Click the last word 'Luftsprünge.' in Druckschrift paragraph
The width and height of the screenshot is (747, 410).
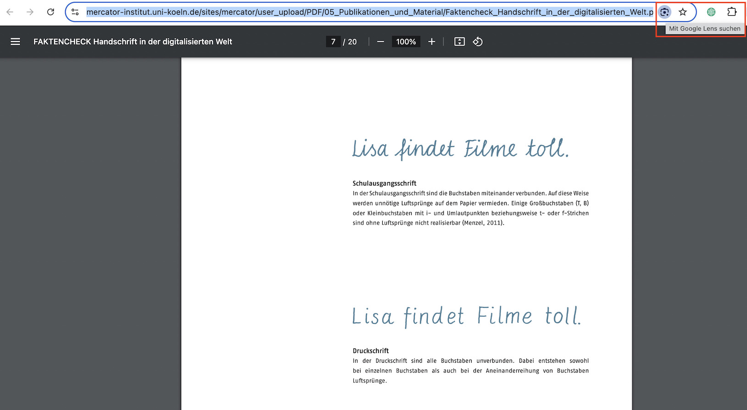(370, 381)
